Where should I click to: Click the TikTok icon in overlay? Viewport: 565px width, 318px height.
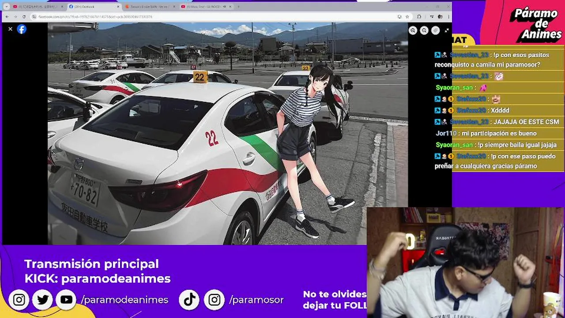[189, 300]
